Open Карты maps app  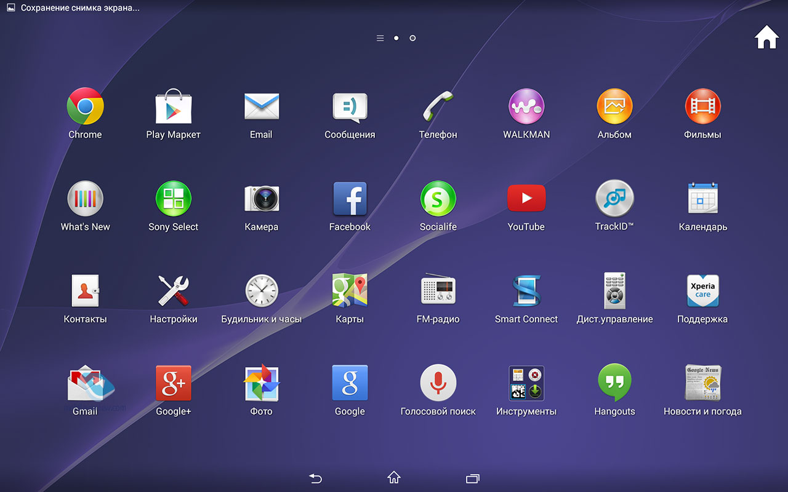[350, 291]
